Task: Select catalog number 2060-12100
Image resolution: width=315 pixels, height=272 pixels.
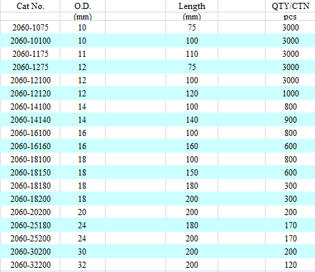Action: 31,80
